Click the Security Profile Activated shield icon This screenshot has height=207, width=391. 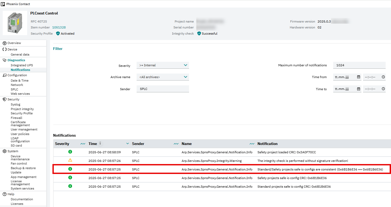58,34
